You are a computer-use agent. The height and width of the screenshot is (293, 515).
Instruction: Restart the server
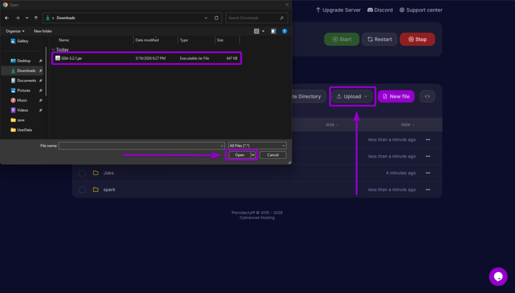click(379, 39)
